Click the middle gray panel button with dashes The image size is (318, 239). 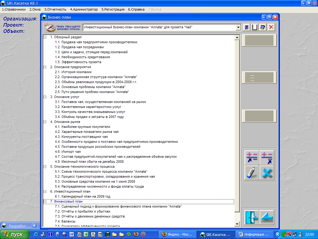(x=259, y=77)
